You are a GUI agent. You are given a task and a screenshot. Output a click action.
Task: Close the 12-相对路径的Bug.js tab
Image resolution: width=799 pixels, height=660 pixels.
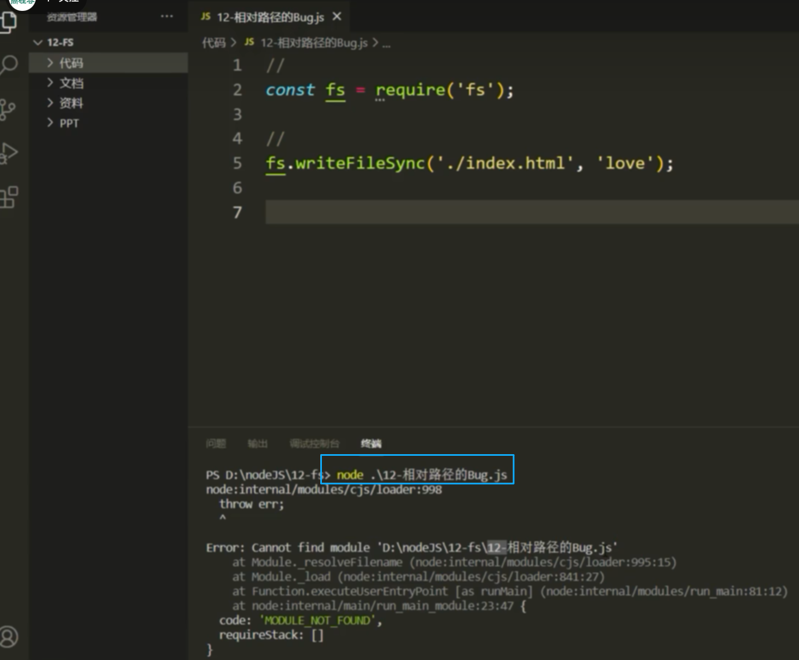(x=337, y=16)
